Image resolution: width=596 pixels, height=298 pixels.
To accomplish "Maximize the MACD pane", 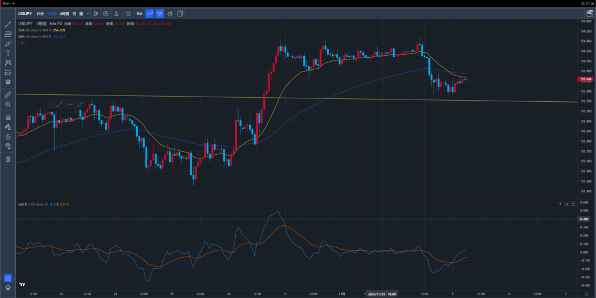I will pyautogui.click(x=573, y=204).
